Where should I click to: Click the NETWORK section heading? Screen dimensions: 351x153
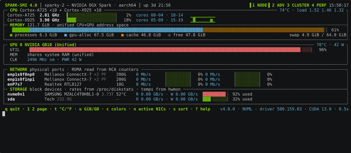coord(19,69)
